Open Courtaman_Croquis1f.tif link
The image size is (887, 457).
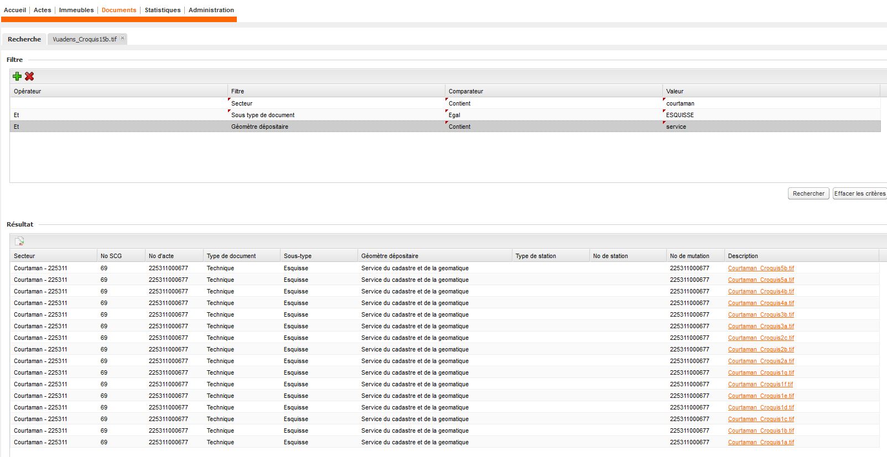pos(760,384)
